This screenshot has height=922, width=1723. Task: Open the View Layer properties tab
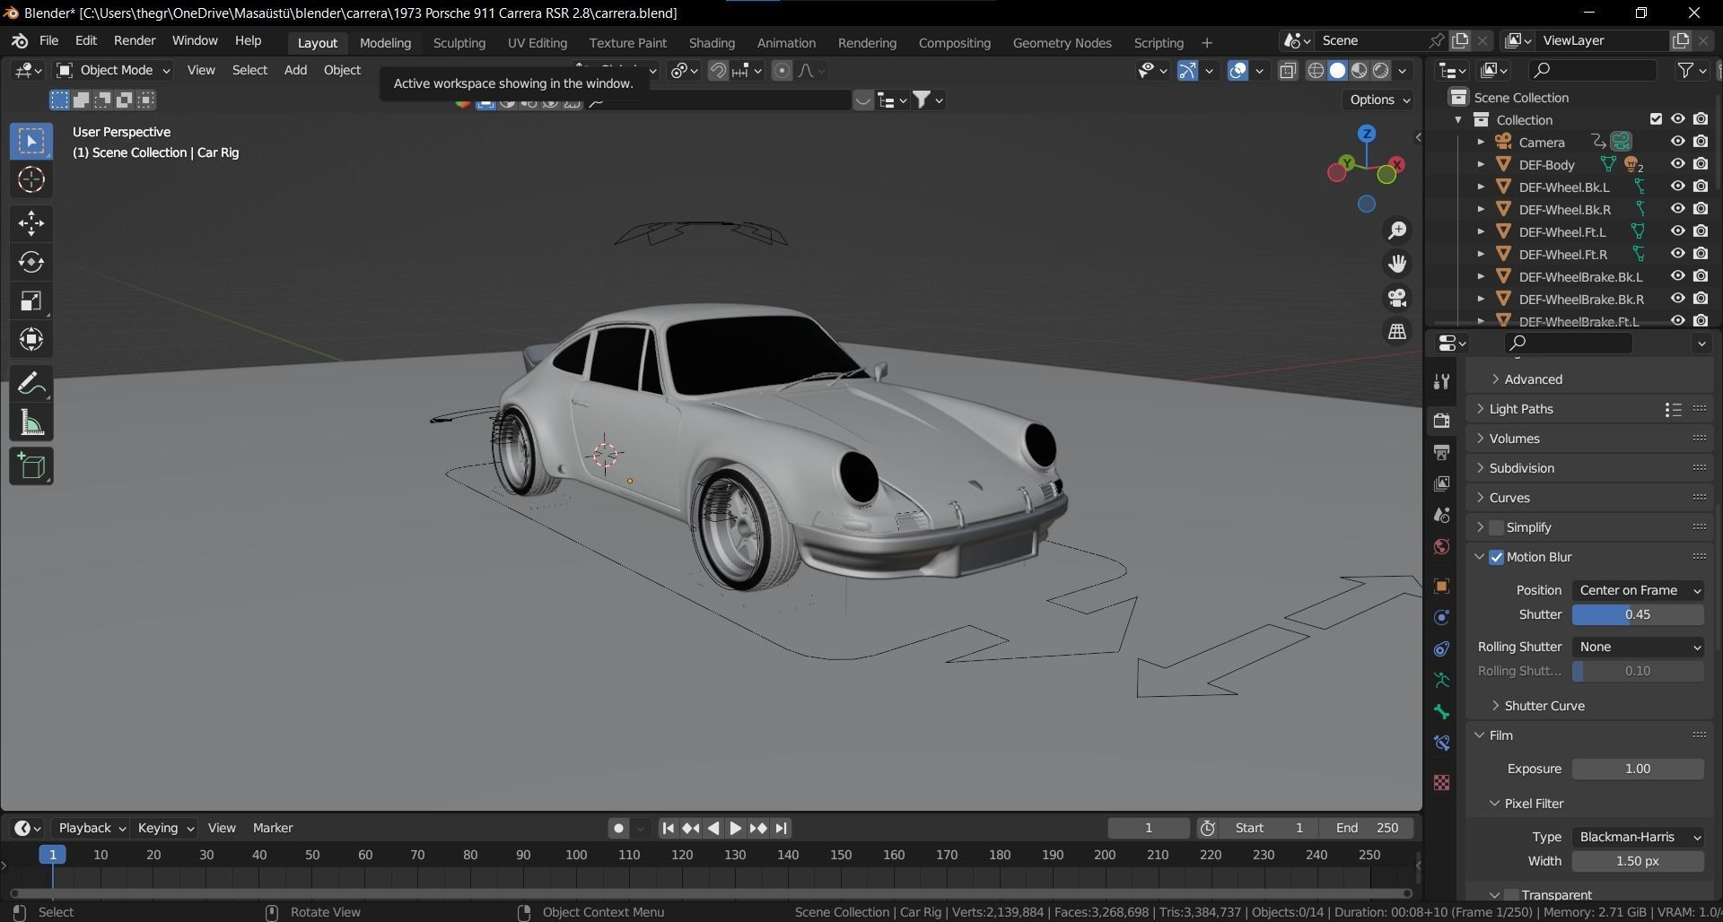pos(1442,483)
